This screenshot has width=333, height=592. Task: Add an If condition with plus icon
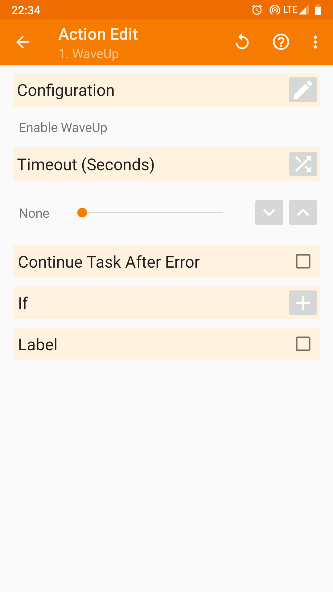303,303
